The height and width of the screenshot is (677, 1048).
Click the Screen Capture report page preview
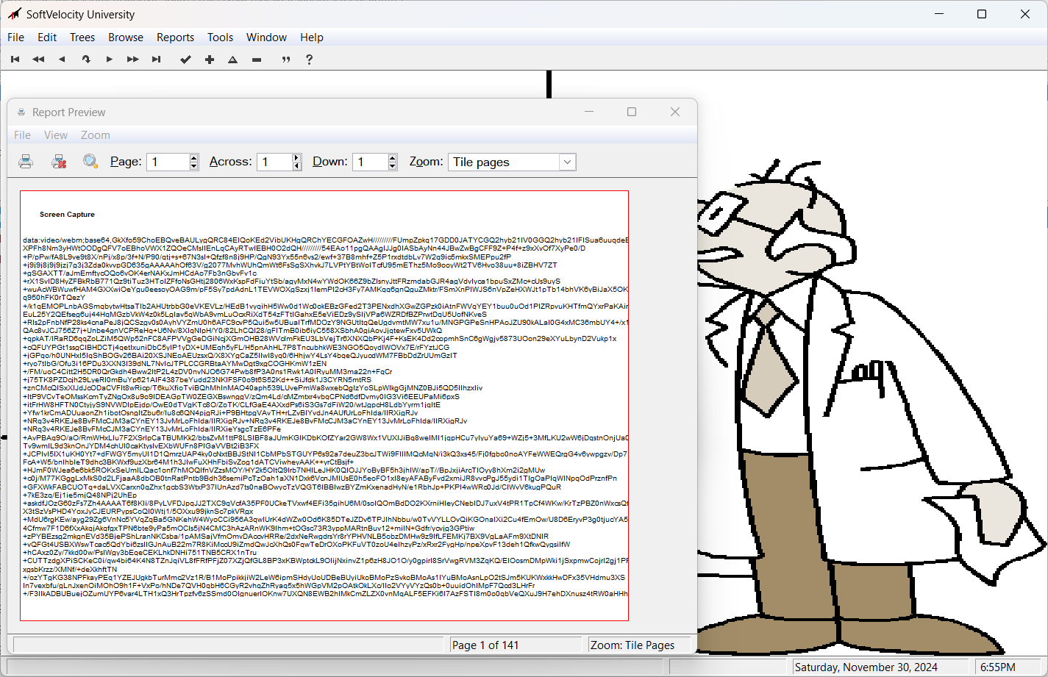click(x=324, y=406)
